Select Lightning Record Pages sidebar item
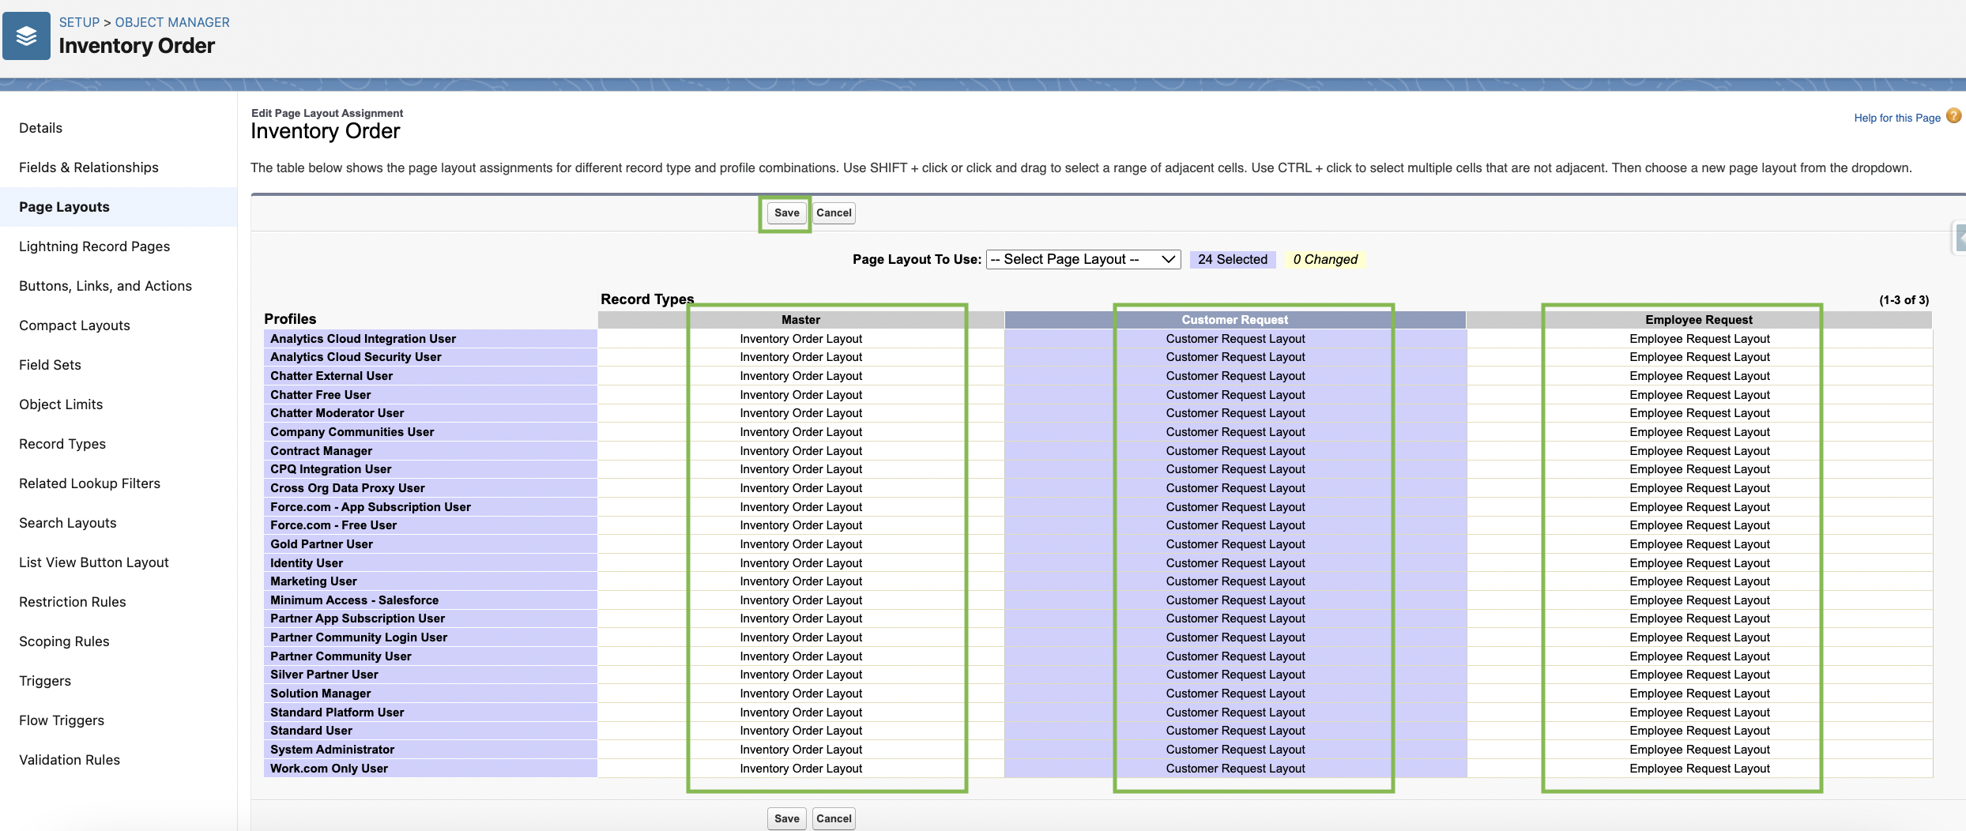The image size is (1966, 831). tap(94, 246)
